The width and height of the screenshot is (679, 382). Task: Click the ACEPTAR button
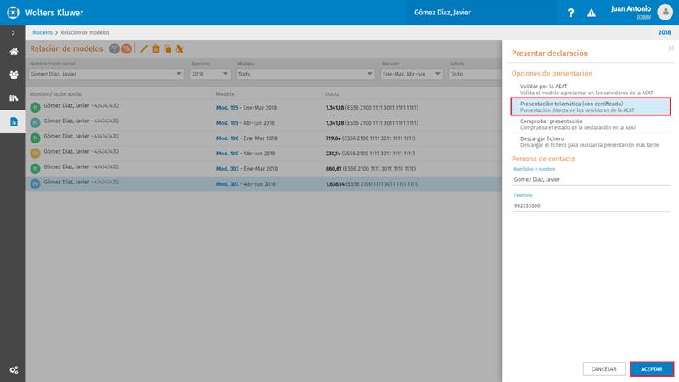click(652, 369)
